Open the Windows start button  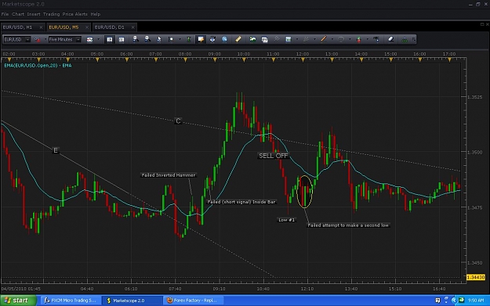click(18, 301)
